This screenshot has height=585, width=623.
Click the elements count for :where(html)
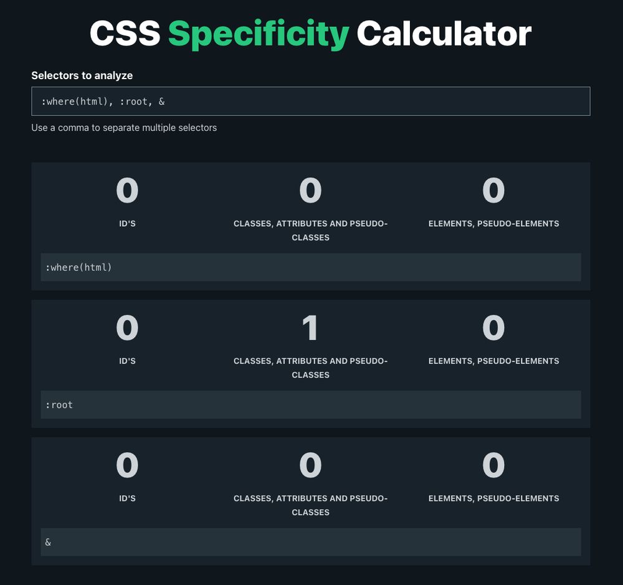pyautogui.click(x=493, y=191)
